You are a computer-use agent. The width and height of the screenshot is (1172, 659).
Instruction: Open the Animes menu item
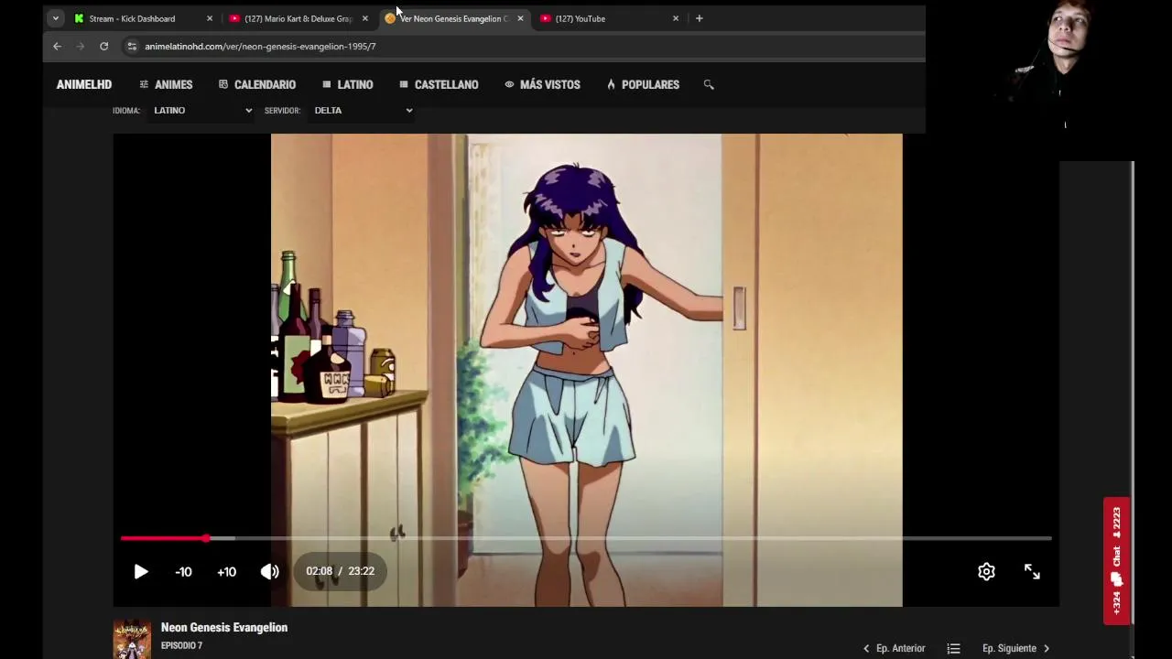166,84
